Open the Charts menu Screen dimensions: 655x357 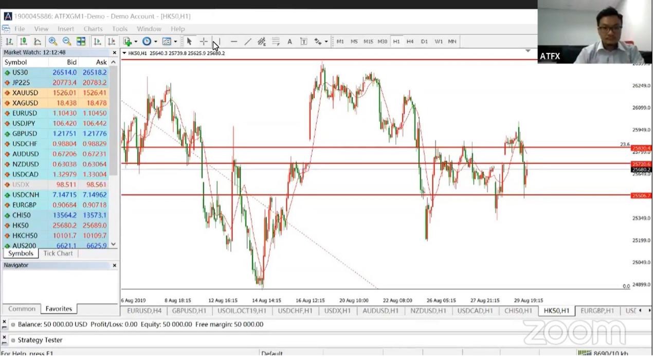click(93, 29)
